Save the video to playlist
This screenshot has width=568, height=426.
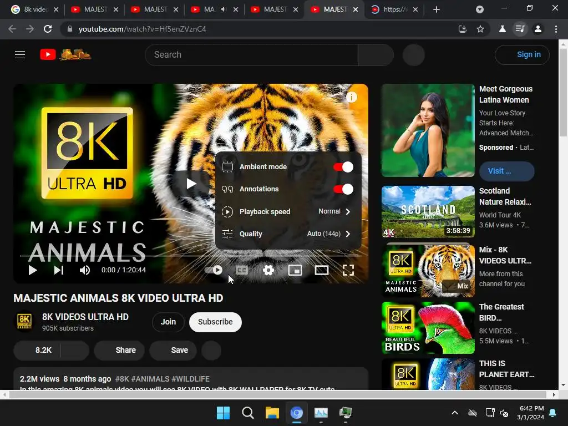coord(173,351)
